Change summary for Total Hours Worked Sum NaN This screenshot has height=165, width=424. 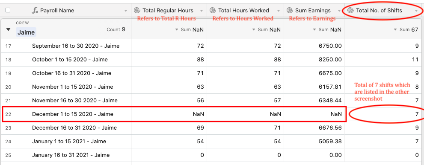267,30
